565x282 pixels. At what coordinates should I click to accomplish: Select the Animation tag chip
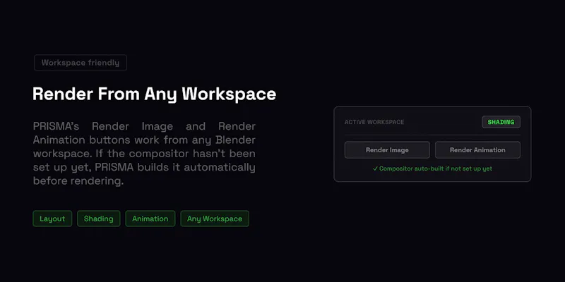[150, 219]
